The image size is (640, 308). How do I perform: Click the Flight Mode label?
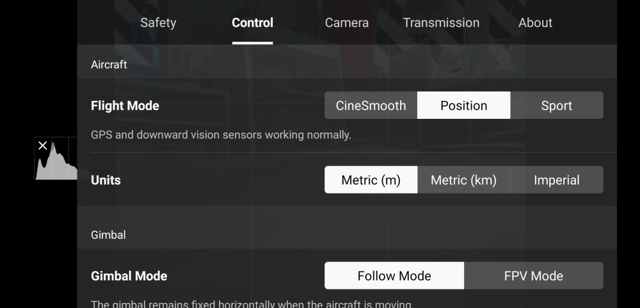coord(125,105)
